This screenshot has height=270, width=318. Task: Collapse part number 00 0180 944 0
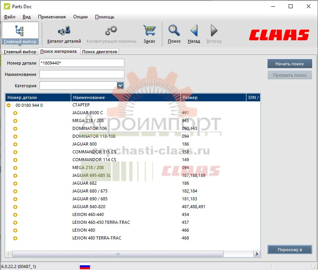pyautogui.click(x=9, y=105)
